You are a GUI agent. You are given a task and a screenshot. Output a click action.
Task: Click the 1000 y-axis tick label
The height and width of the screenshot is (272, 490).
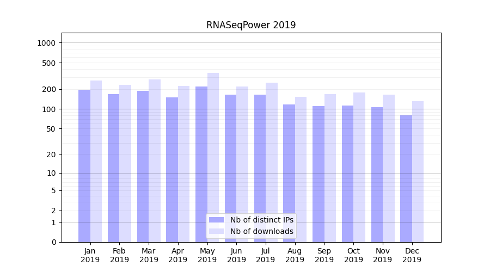pos(46,43)
